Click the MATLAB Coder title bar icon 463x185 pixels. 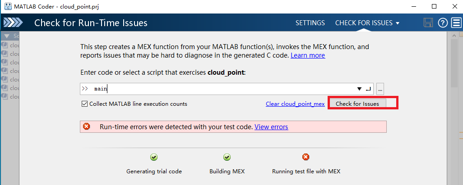tap(7, 6)
